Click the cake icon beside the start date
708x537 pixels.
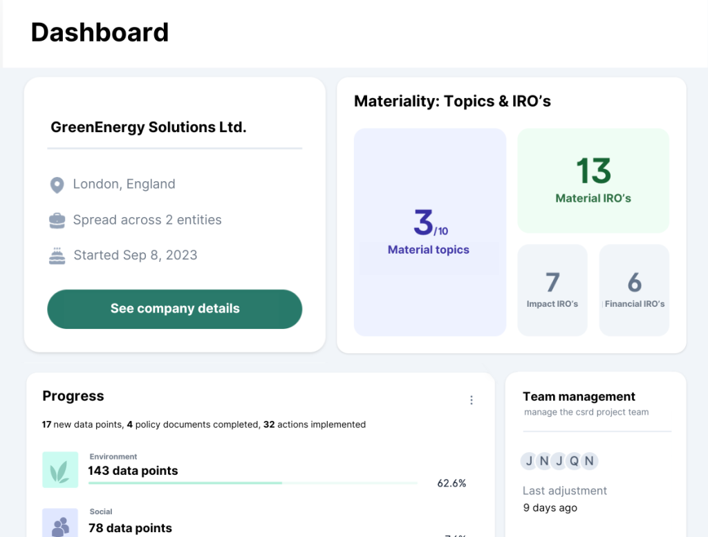point(57,255)
